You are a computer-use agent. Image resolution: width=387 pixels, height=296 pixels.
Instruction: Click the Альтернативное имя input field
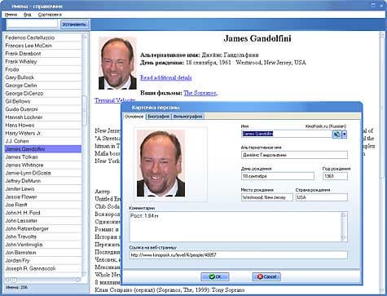click(294, 155)
